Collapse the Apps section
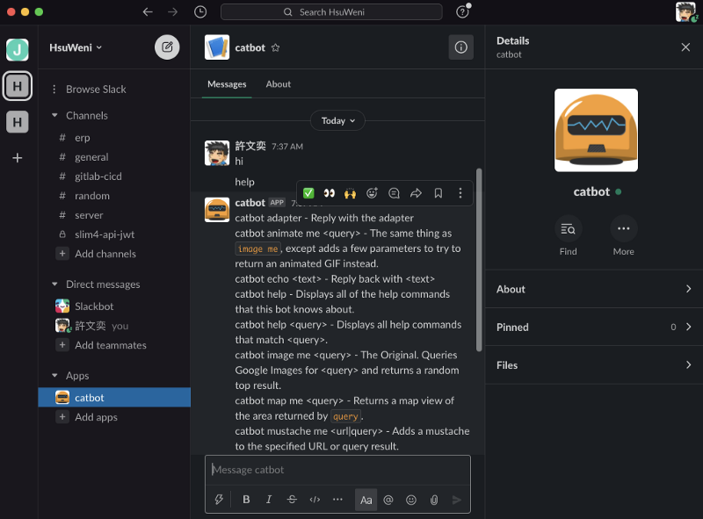The image size is (703, 519). pos(54,376)
